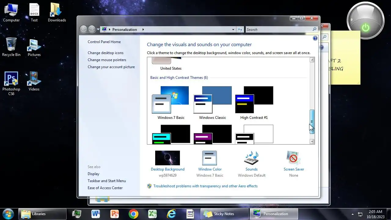Open the Videos desktop shortcut
Image resolution: width=391 pixels, height=220 pixels.
[x=34, y=81]
